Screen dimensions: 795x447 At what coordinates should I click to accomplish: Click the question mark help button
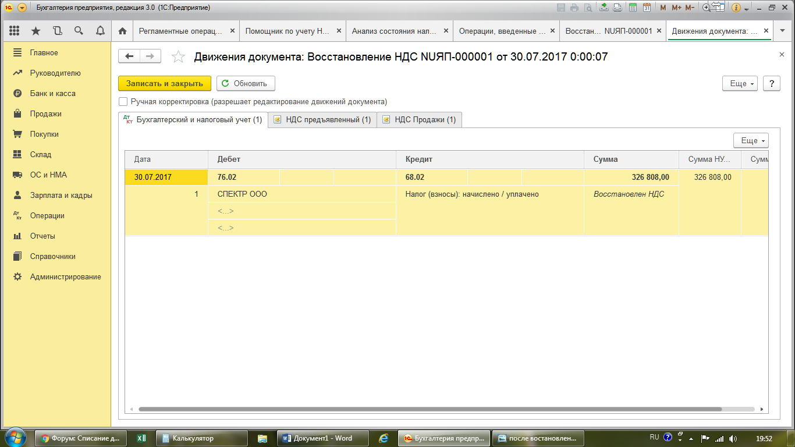tap(771, 83)
